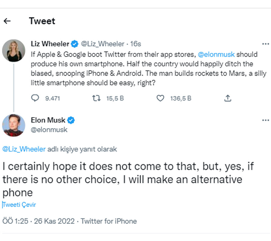Click Elon Musk's verified badge
The image size is (271, 241).
[71, 120]
